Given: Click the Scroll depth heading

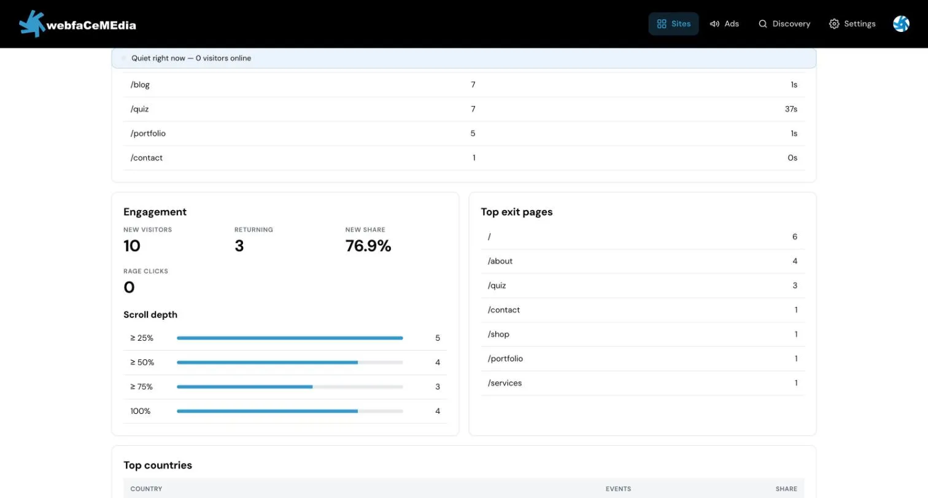Looking at the screenshot, I should point(150,314).
